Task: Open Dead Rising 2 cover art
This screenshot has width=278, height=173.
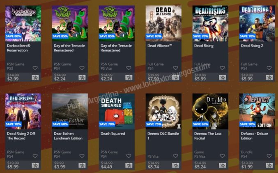Action: (257, 23)
